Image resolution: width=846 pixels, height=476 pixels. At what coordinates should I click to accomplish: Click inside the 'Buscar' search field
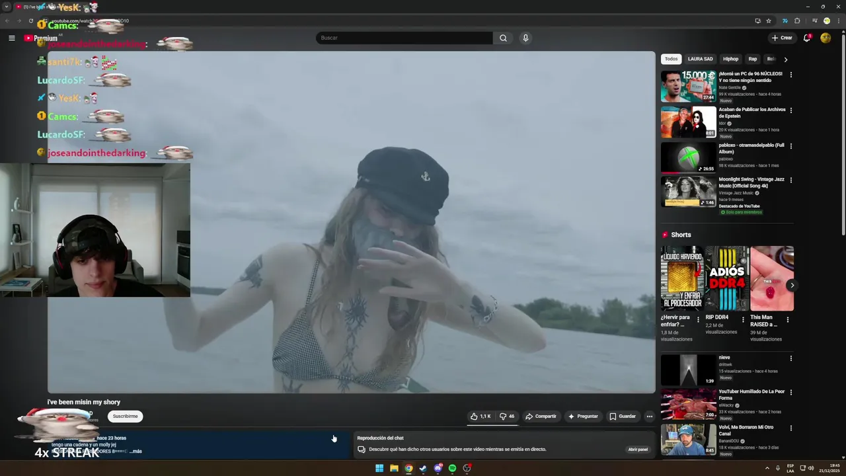[404, 38]
